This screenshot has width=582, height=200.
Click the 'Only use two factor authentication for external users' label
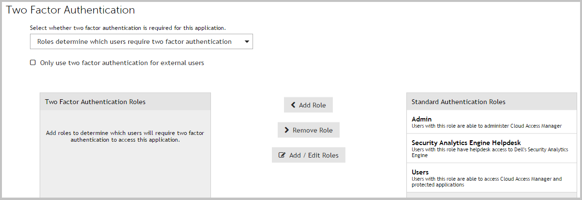tap(122, 63)
